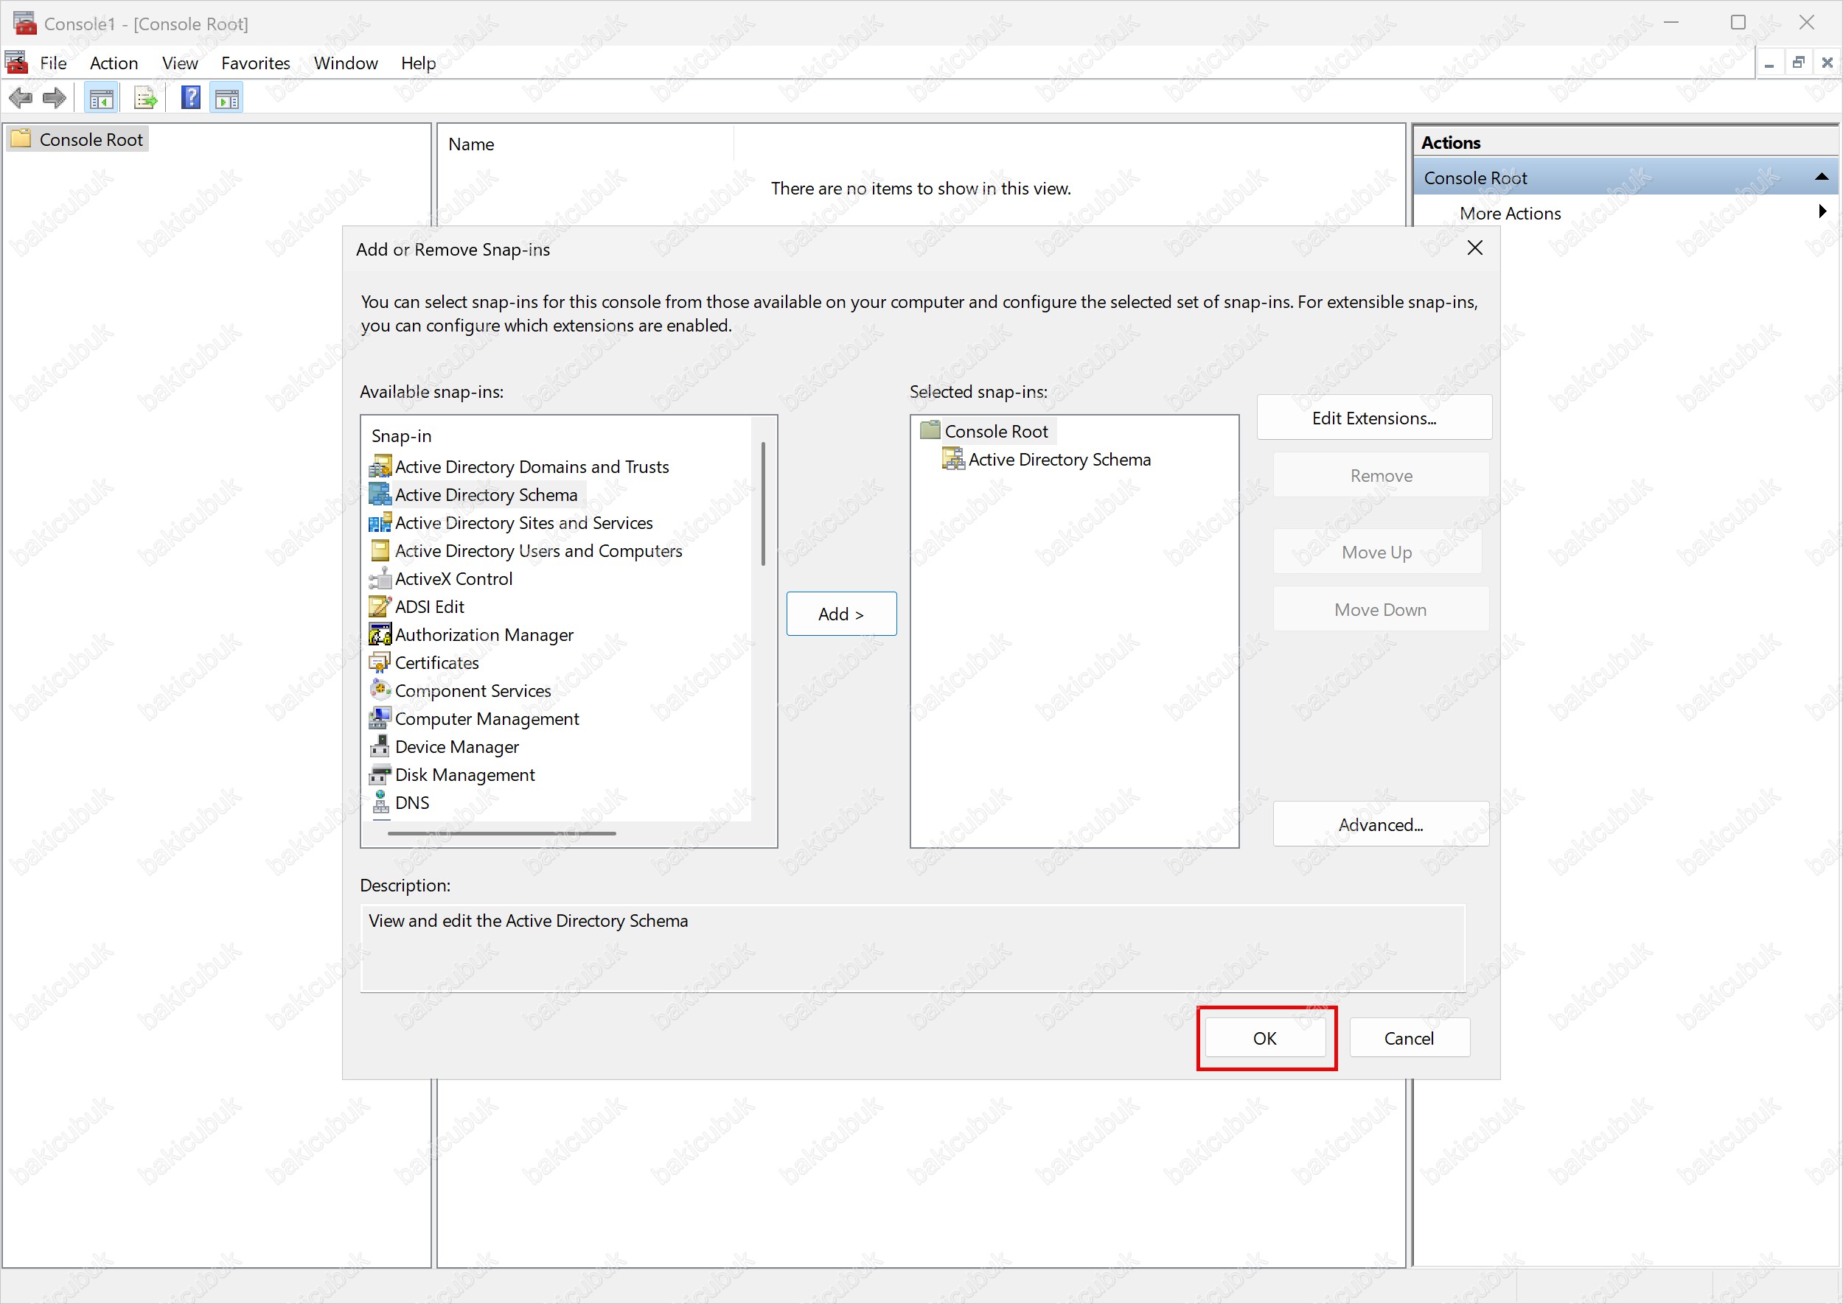Toggle Show/Hide Action Pane toolbar icon
The width and height of the screenshot is (1843, 1304).
pos(226,99)
